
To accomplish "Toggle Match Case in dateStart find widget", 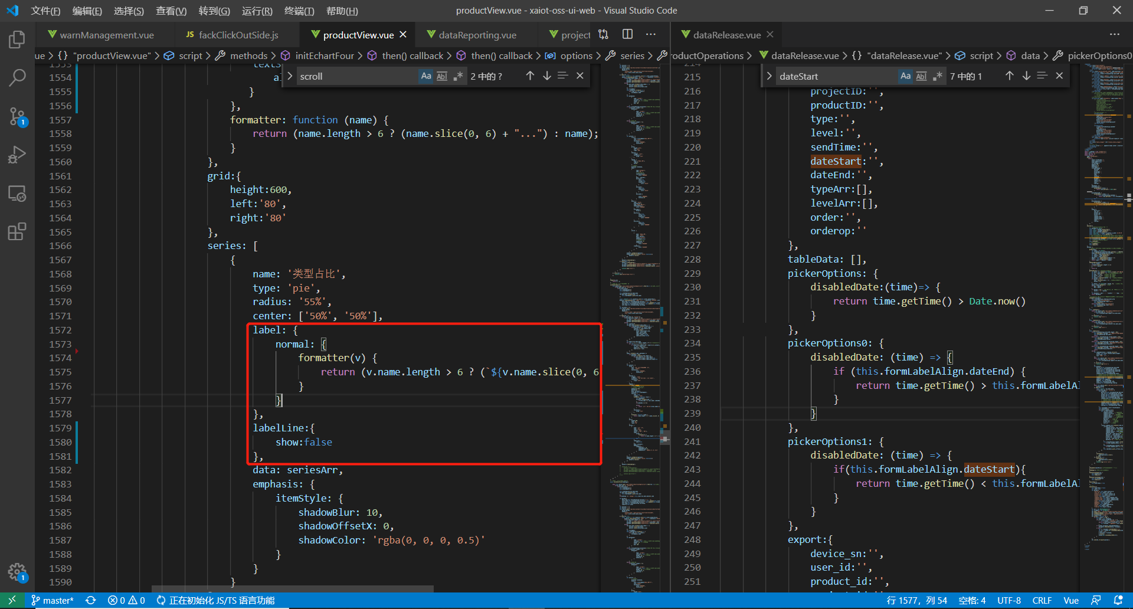I will pos(905,76).
